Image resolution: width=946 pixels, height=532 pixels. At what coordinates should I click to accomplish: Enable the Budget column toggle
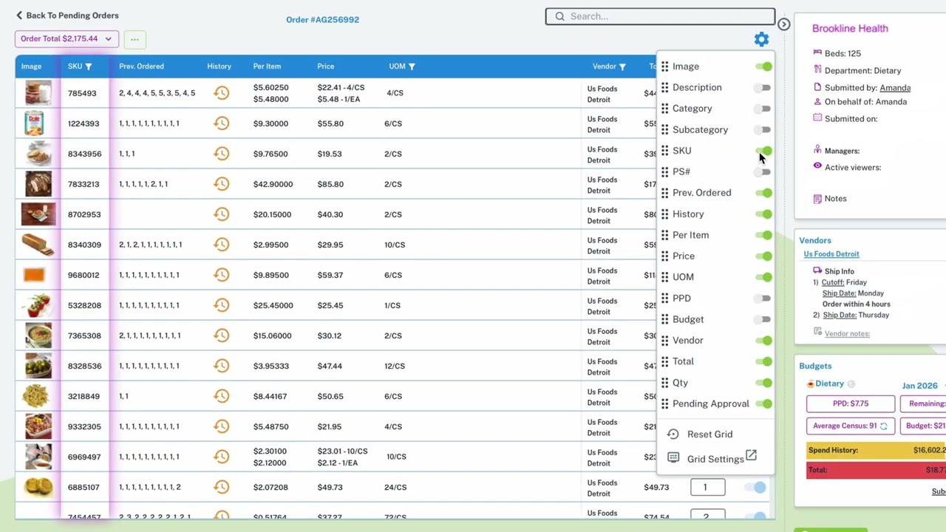pos(764,319)
